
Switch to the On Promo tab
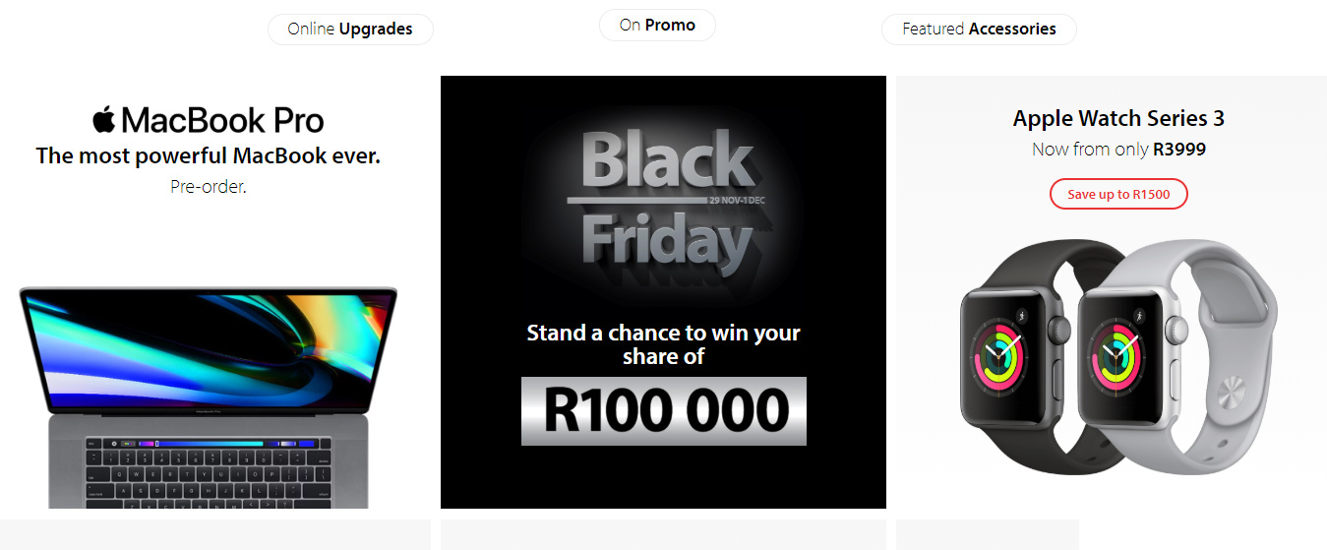[x=657, y=25]
